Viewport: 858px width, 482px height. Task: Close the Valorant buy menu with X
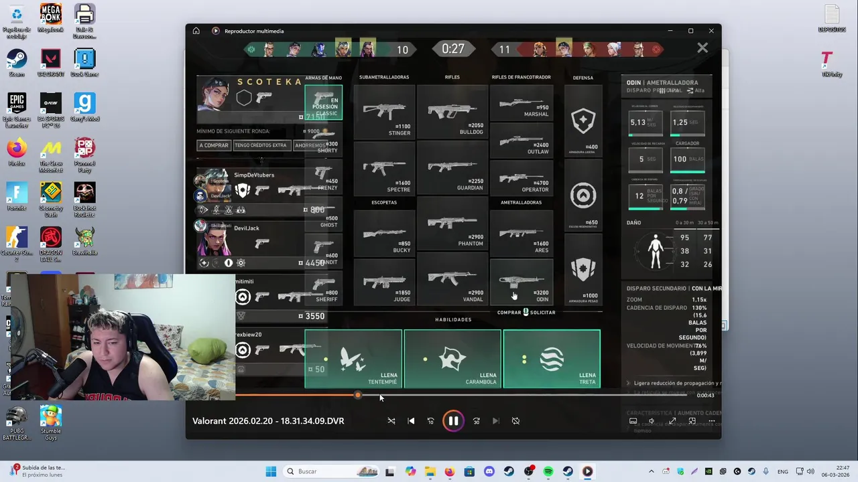point(702,48)
